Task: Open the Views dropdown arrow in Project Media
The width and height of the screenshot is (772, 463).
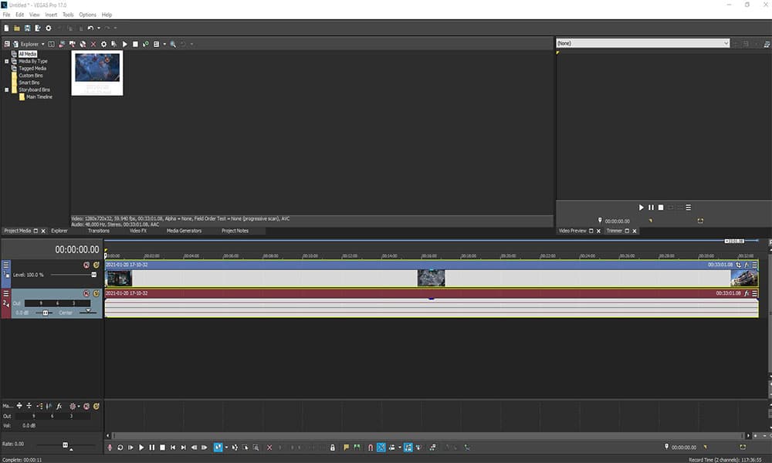Action: pos(164,44)
